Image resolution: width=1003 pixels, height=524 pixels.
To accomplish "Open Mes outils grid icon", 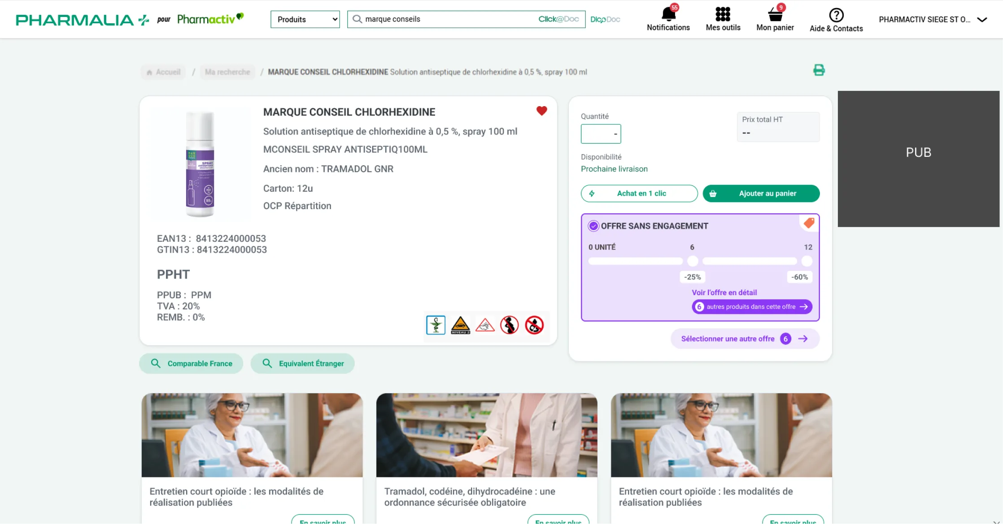I will (723, 14).
